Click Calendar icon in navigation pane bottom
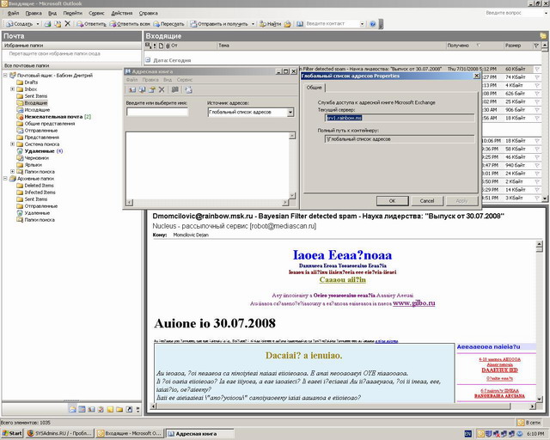Viewport: 550px width, 440px height. point(82,409)
